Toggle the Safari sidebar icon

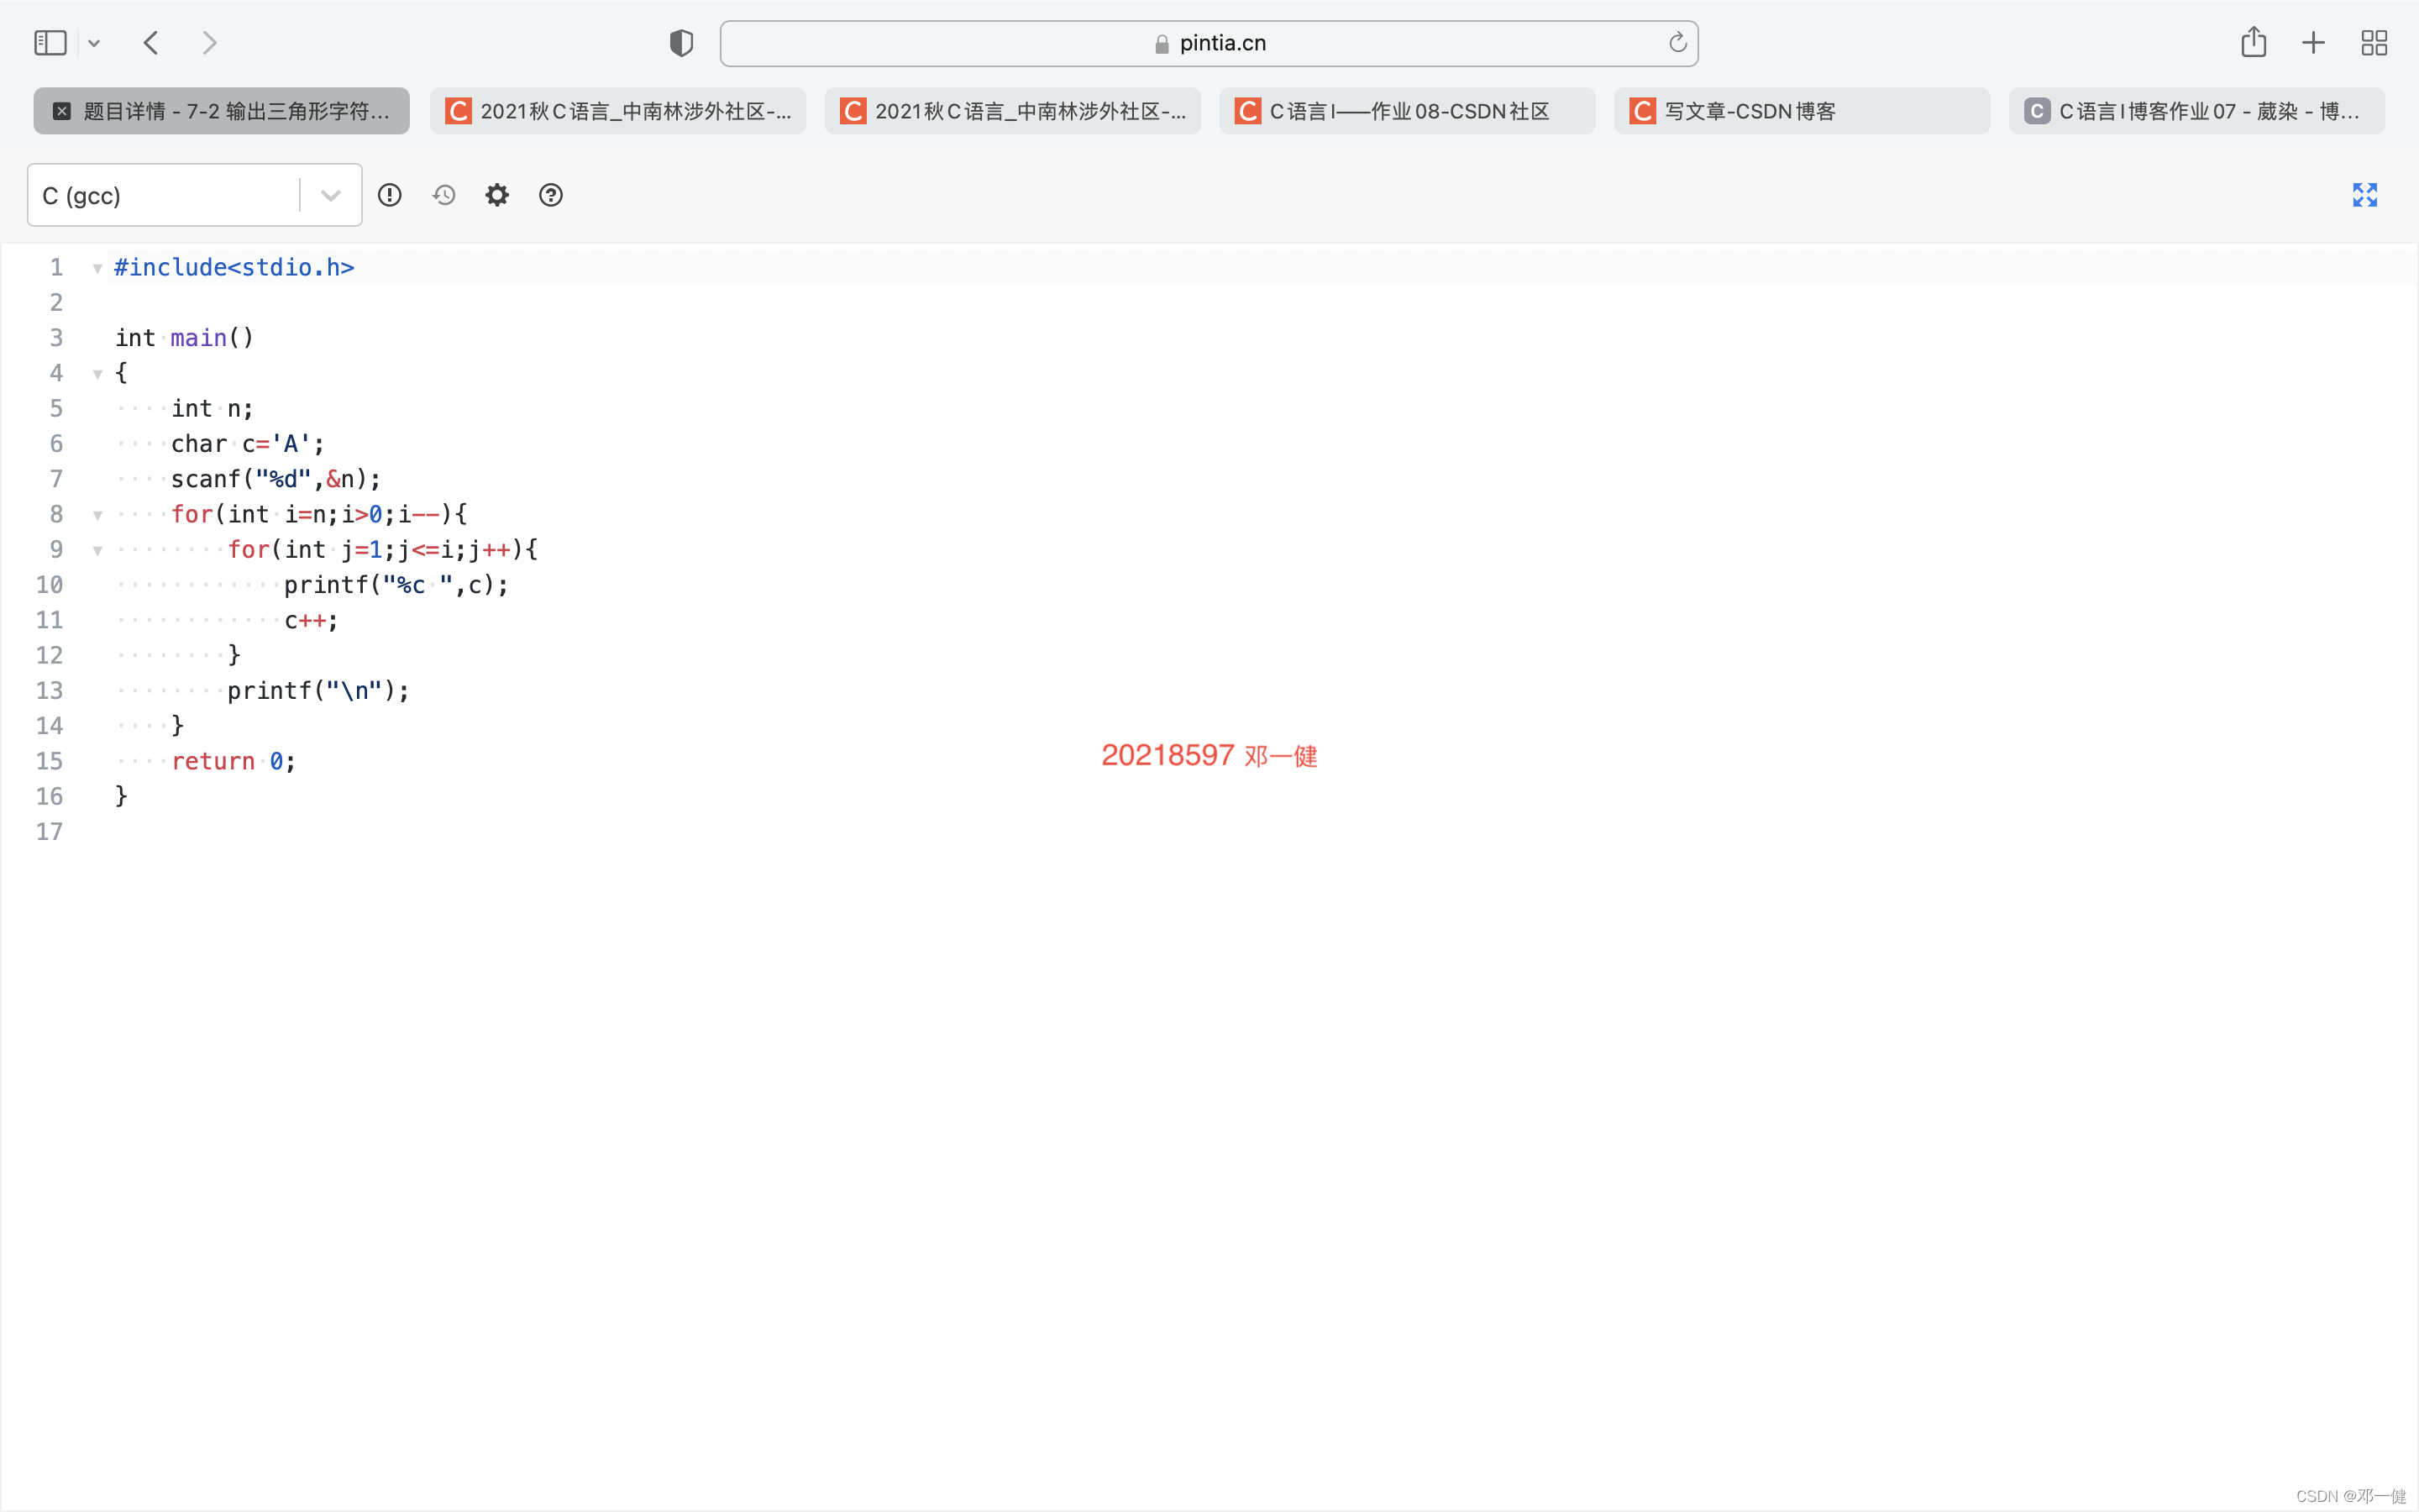click(x=50, y=43)
